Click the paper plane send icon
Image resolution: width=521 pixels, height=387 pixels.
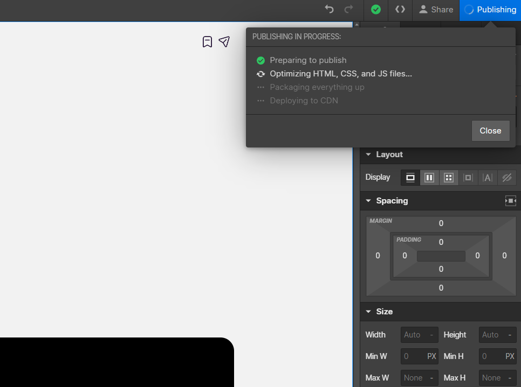pos(224,41)
